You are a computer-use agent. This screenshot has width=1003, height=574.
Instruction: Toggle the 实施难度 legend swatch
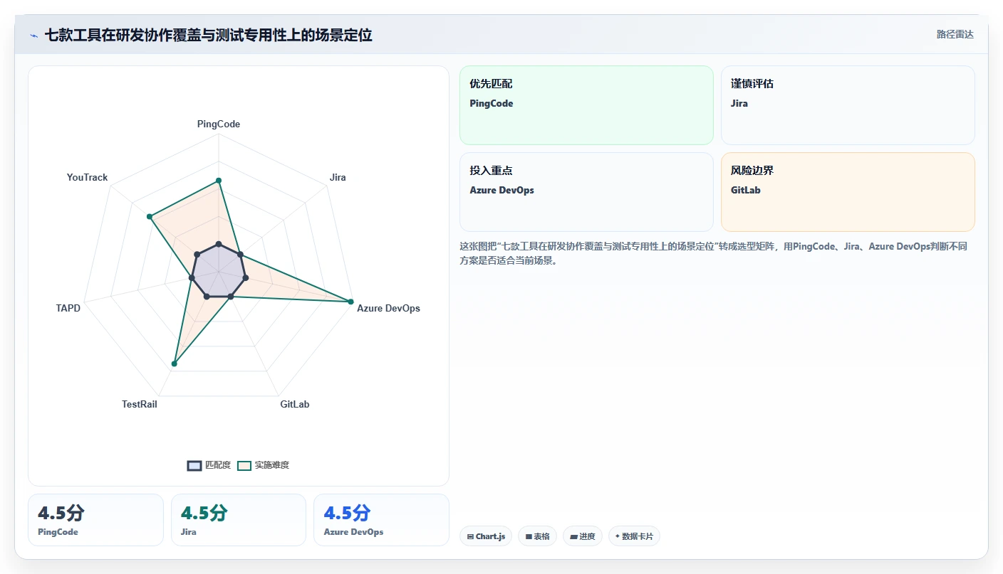click(244, 465)
